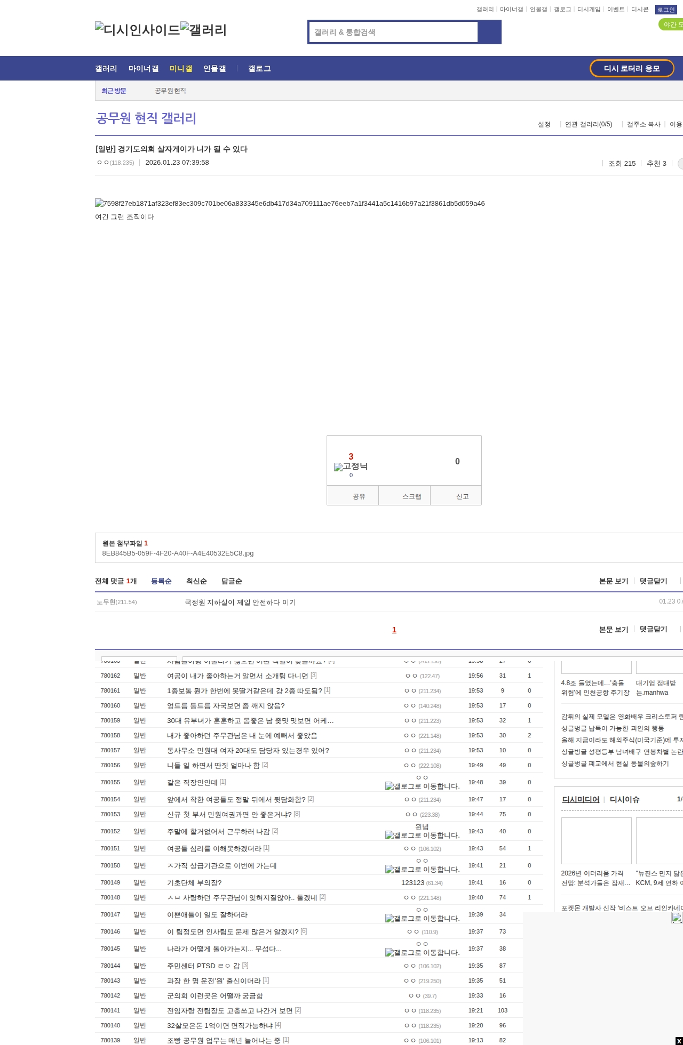Click the black X close icon at bottom right

point(679,1041)
